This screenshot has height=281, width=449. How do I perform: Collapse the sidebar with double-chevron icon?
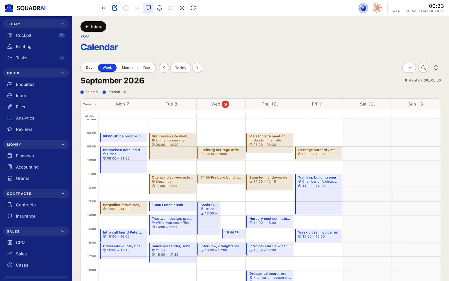103,8
